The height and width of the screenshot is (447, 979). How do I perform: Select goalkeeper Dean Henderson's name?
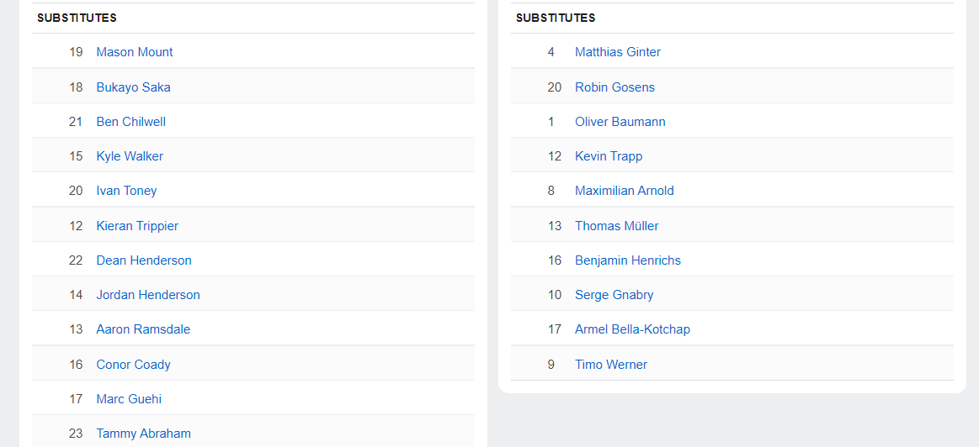coord(144,260)
